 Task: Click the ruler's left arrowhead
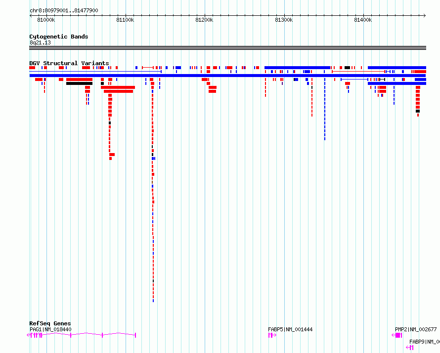click(x=31, y=15)
